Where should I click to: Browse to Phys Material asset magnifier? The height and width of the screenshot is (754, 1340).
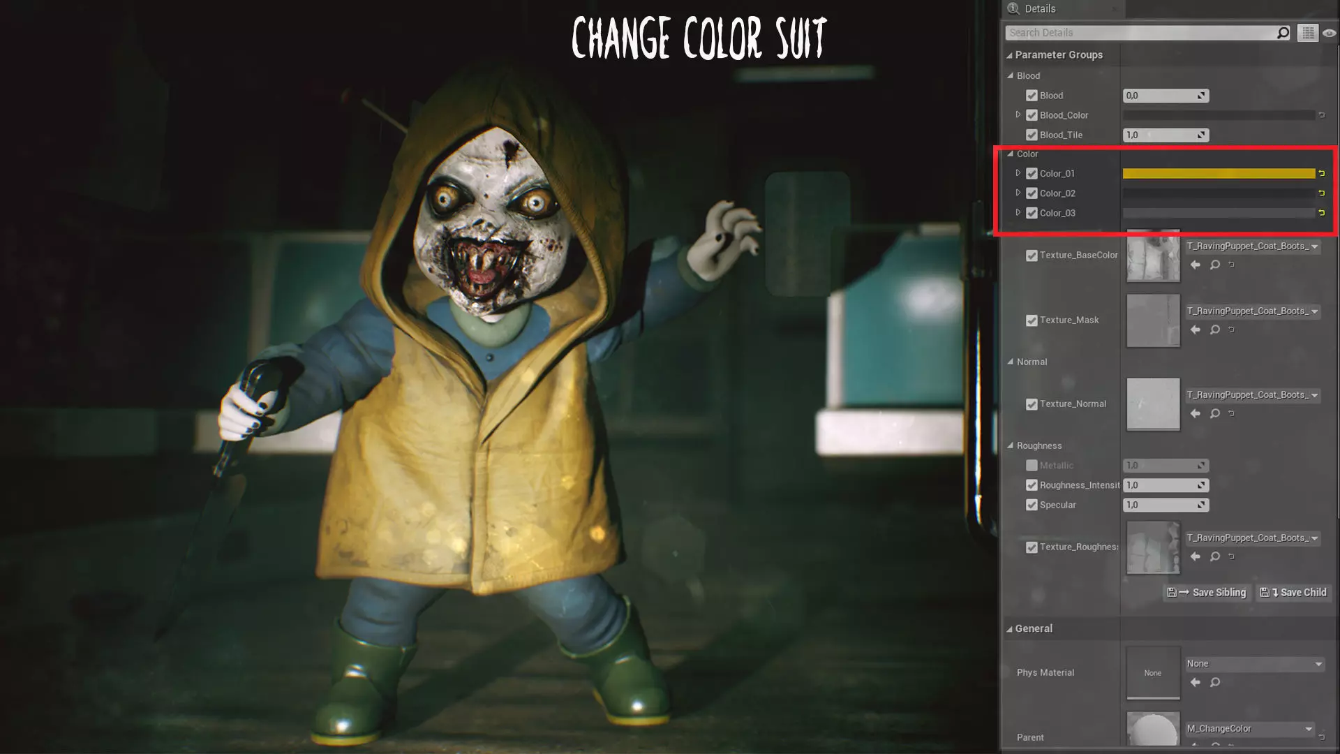tap(1215, 682)
